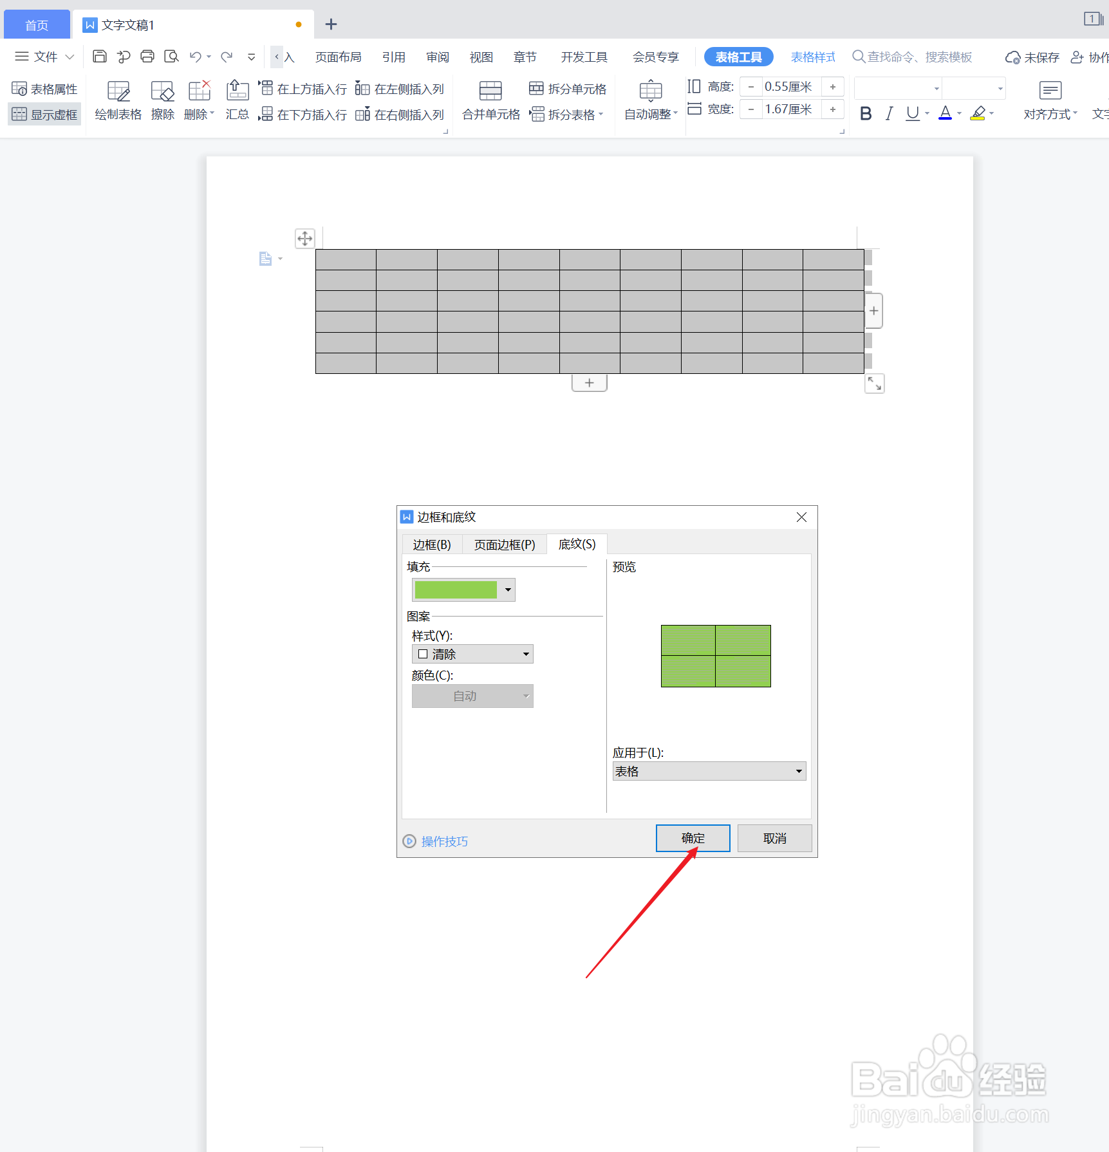Open the 页面布局 ribbon tab
The image size is (1109, 1152).
(x=338, y=57)
